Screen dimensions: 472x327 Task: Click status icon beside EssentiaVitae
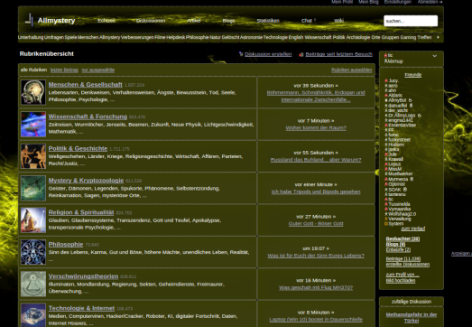pos(386,125)
